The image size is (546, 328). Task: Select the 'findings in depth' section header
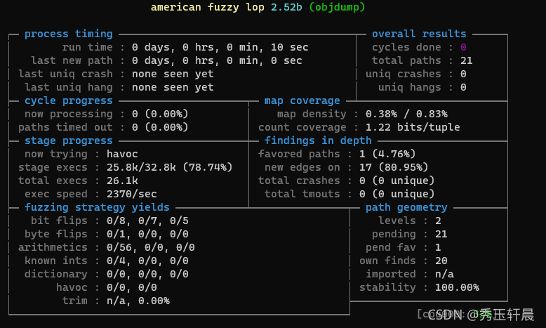point(318,140)
